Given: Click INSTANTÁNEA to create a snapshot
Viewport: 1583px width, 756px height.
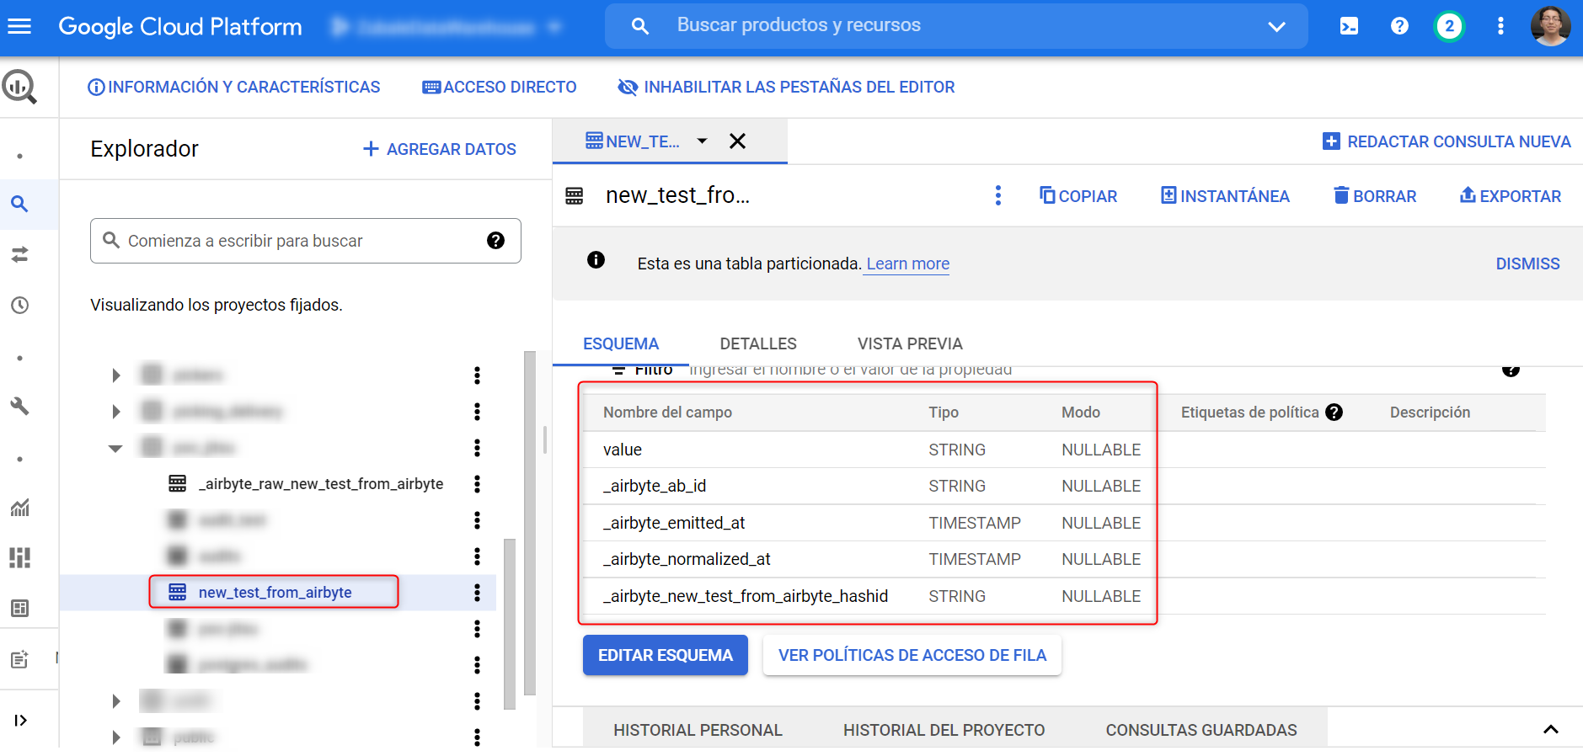Looking at the screenshot, I should (x=1225, y=196).
